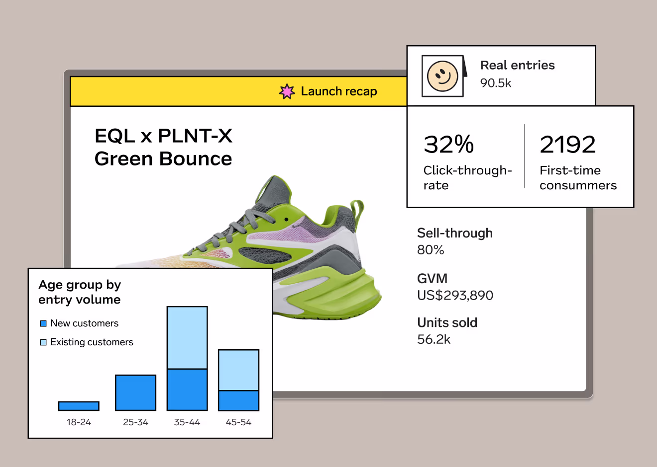Image resolution: width=657 pixels, height=467 pixels.
Task: Click the 18-24 age group bar
Action: (x=79, y=406)
